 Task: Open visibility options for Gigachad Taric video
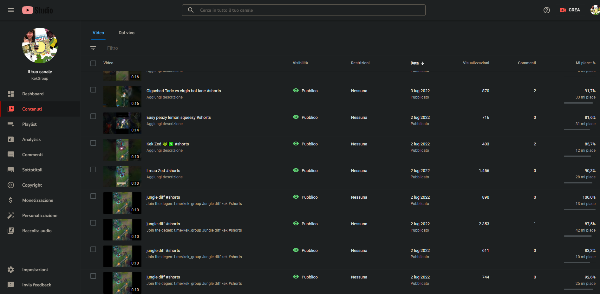click(x=305, y=91)
